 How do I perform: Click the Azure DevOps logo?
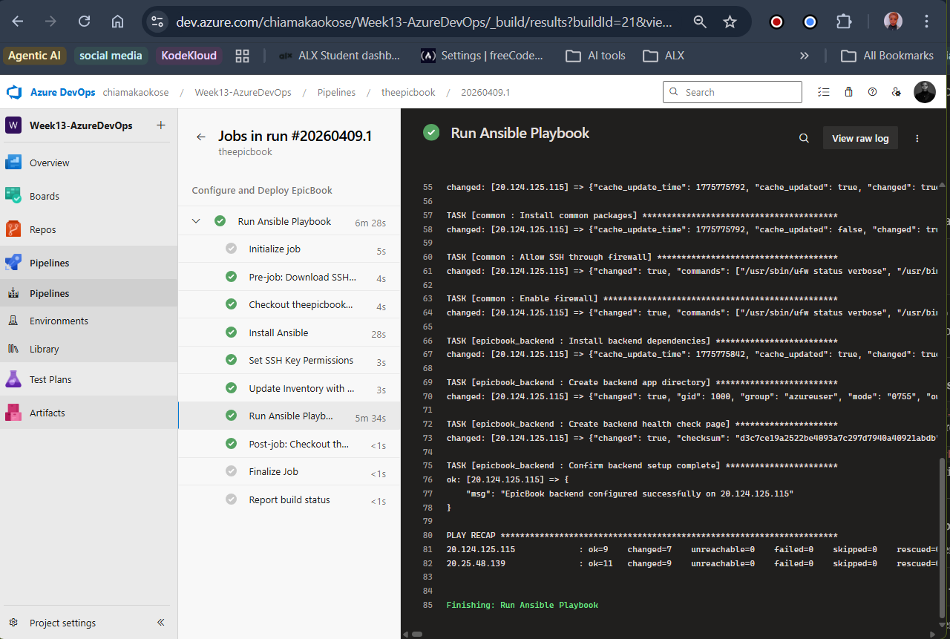[x=14, y=92]
